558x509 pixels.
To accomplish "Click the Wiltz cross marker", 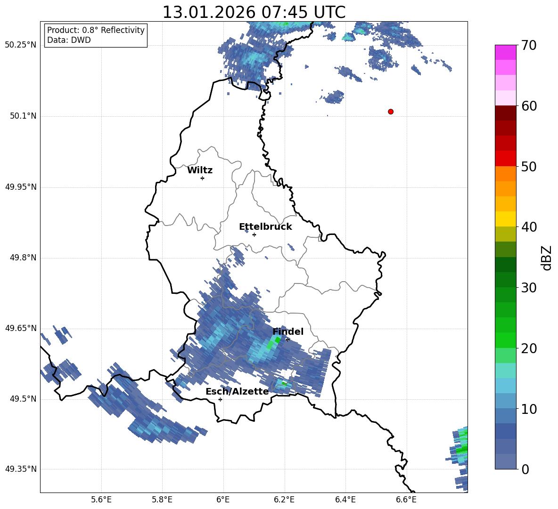I will coord(203,178).
